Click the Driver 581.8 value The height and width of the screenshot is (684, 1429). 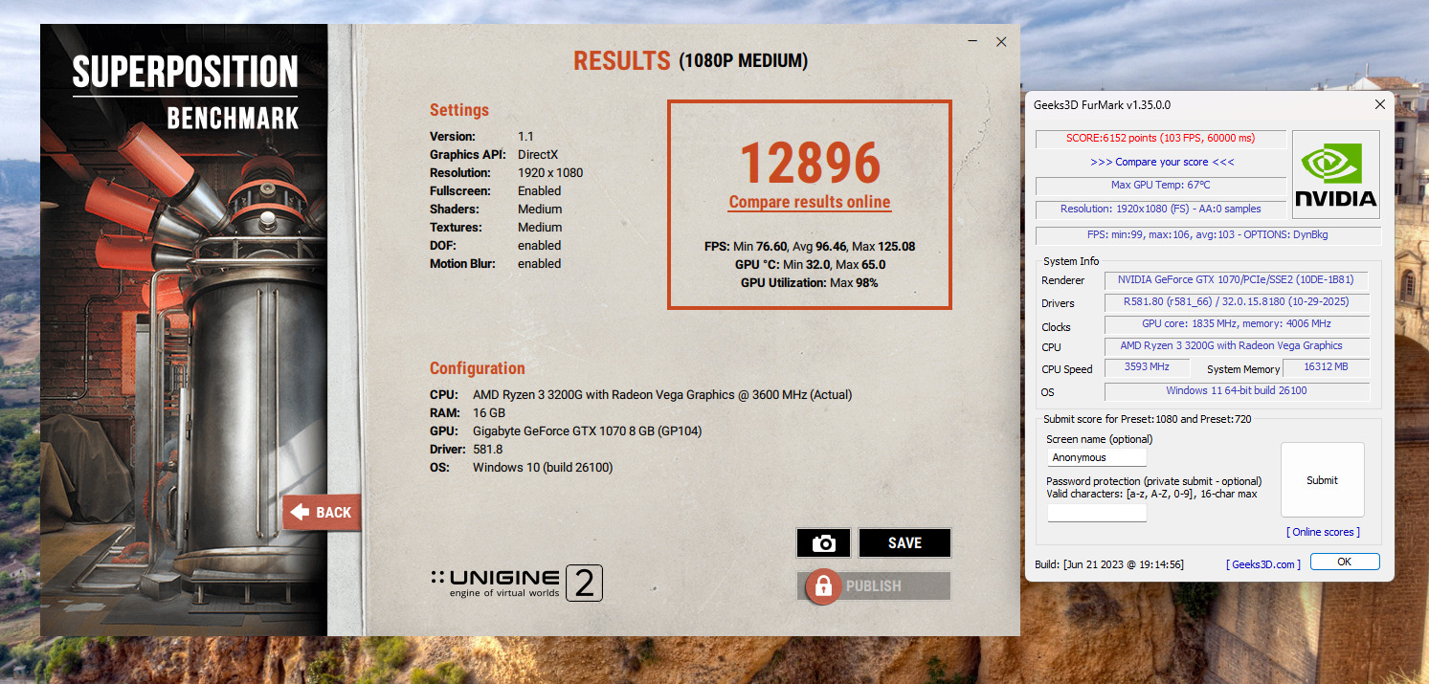tap(487, 450)
